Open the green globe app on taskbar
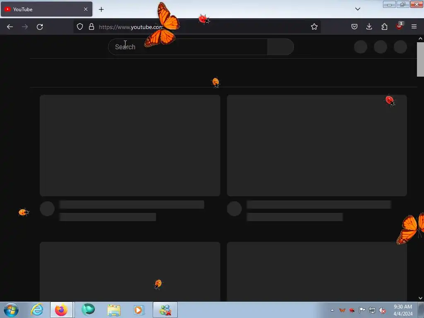Screen dimensions: 424x318 88,310
